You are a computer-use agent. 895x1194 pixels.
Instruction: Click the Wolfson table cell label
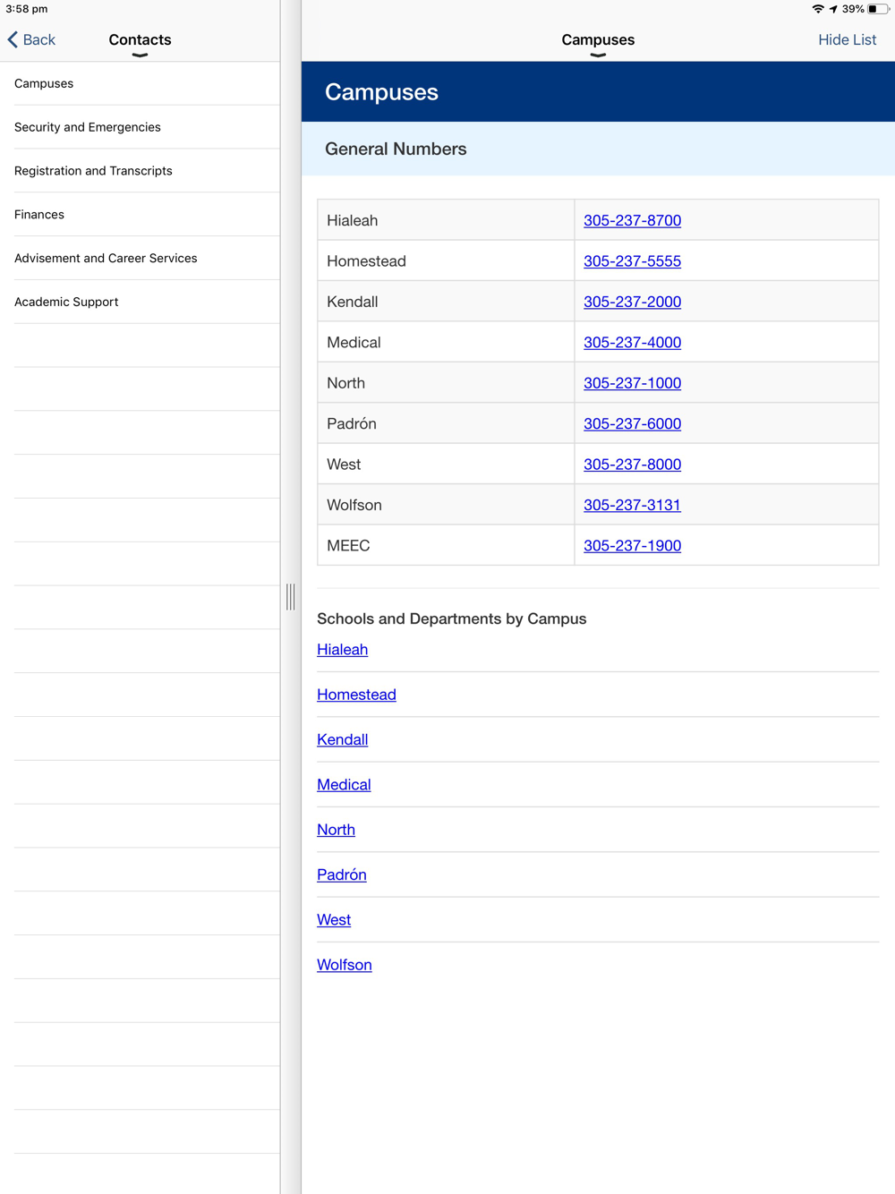click(354, 505)
